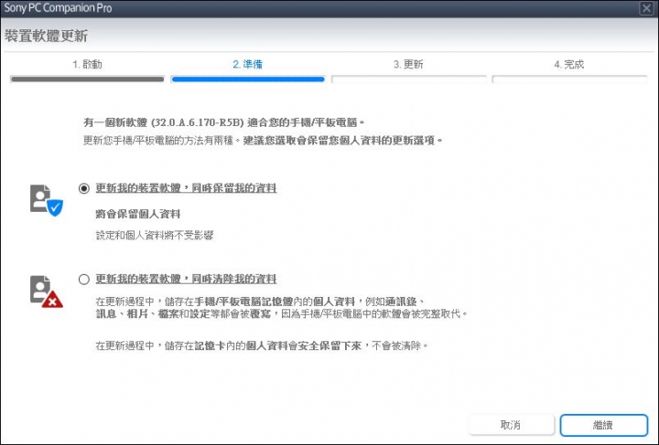659x445 pixels.
Task: Click the memory card data retained notice (記憶卡)
Action: [x=262, y=345]
